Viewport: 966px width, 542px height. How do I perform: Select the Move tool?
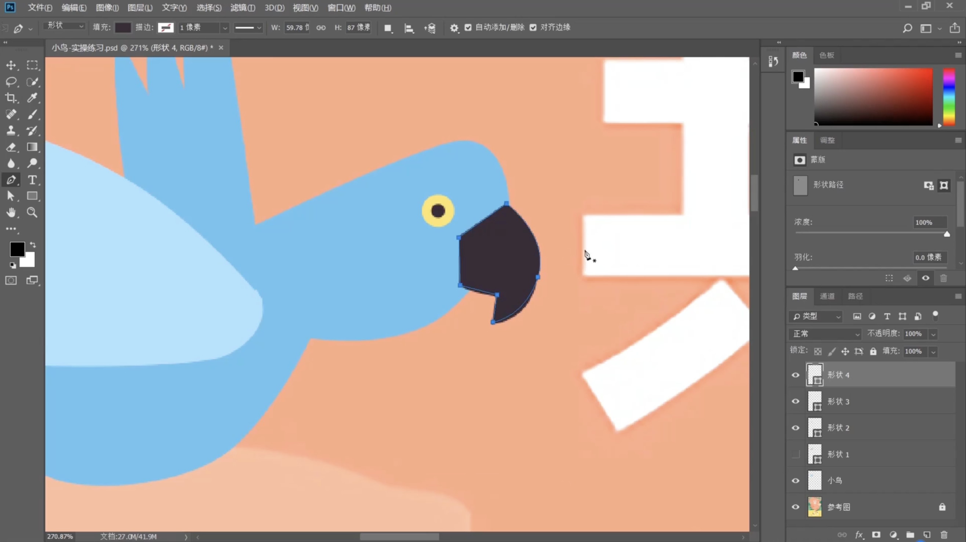11,65
